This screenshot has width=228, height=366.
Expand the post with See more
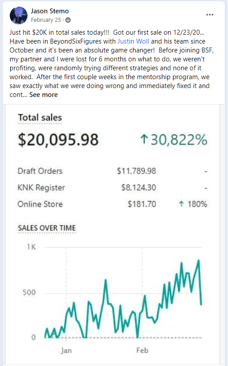pos(44,95)
